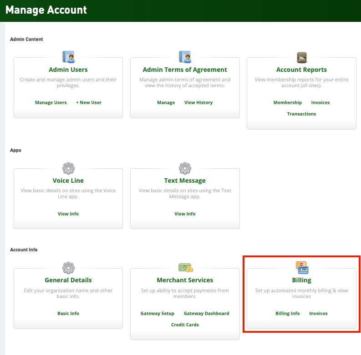Click the Account Reports file drawer icon

[x=302, y=57]
